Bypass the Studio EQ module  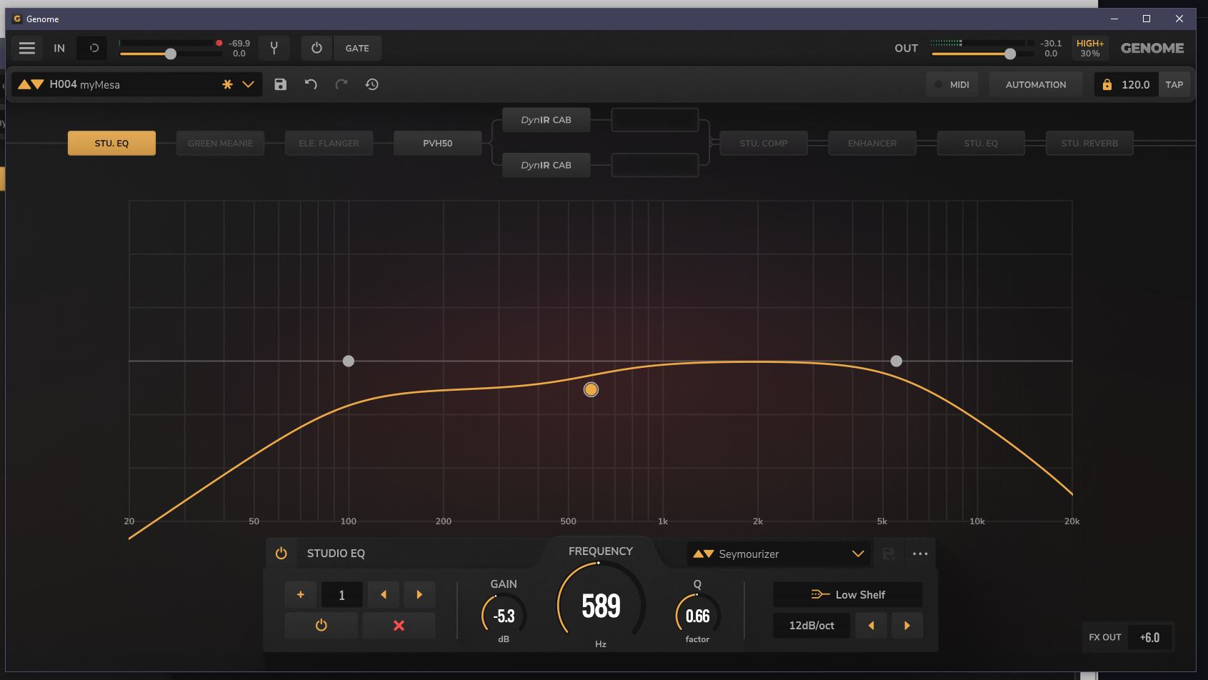(x=281, y=554)
